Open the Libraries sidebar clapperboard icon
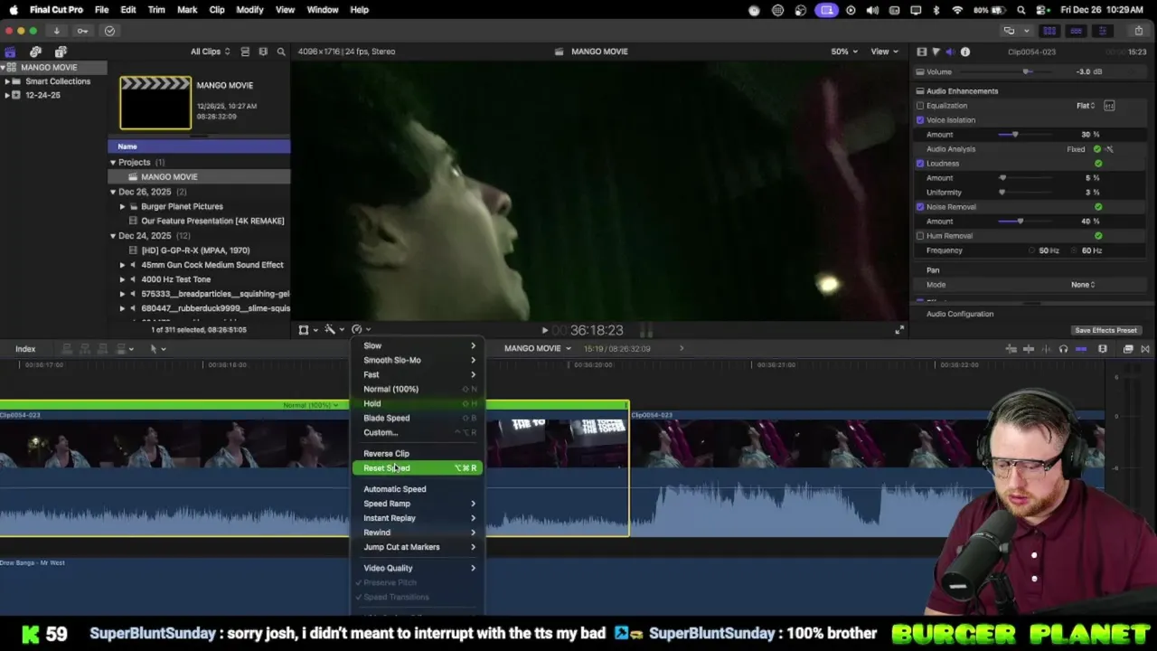This screenshot has height=651, width=1157. point(10,52)
